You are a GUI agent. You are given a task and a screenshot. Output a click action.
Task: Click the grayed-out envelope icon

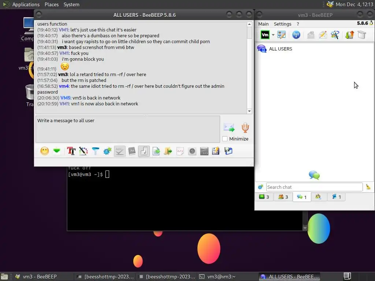tap(311, 35)
